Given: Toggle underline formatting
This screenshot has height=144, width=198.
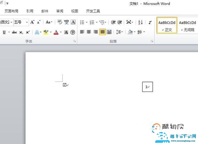Looking at the screenshot, I should click(x=4, y=32).
